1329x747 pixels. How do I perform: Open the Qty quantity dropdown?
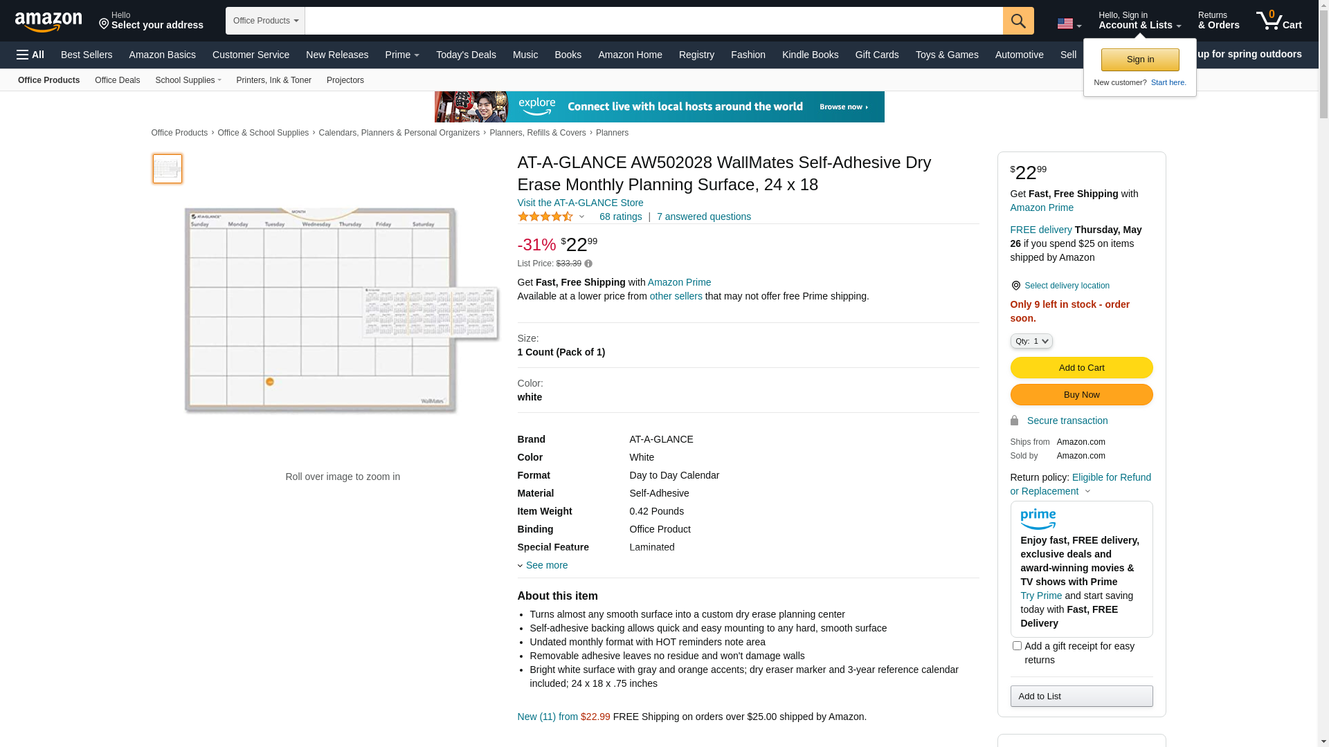(1031, 341)
